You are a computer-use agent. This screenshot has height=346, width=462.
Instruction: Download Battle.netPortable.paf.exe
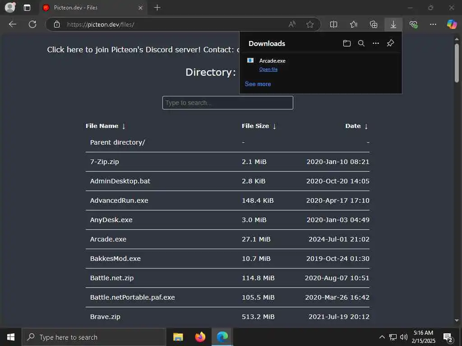click(133, 298)
